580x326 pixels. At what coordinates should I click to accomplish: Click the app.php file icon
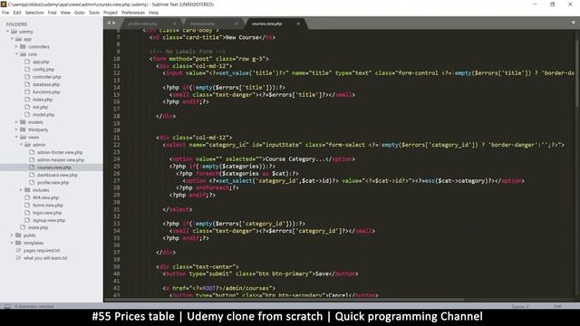[x=27, y=62]
